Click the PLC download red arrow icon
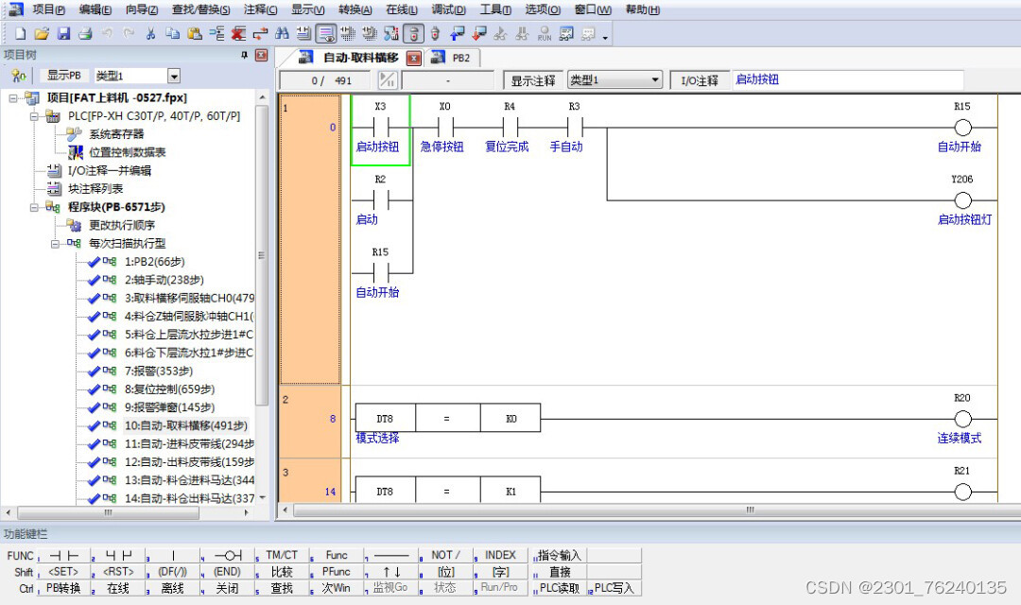 [479, 33]
